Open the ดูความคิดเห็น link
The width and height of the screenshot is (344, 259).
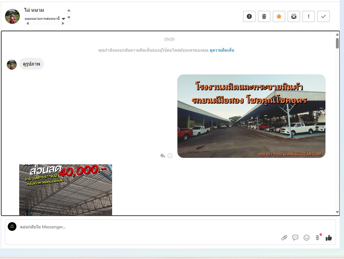[x=222, y=50]
